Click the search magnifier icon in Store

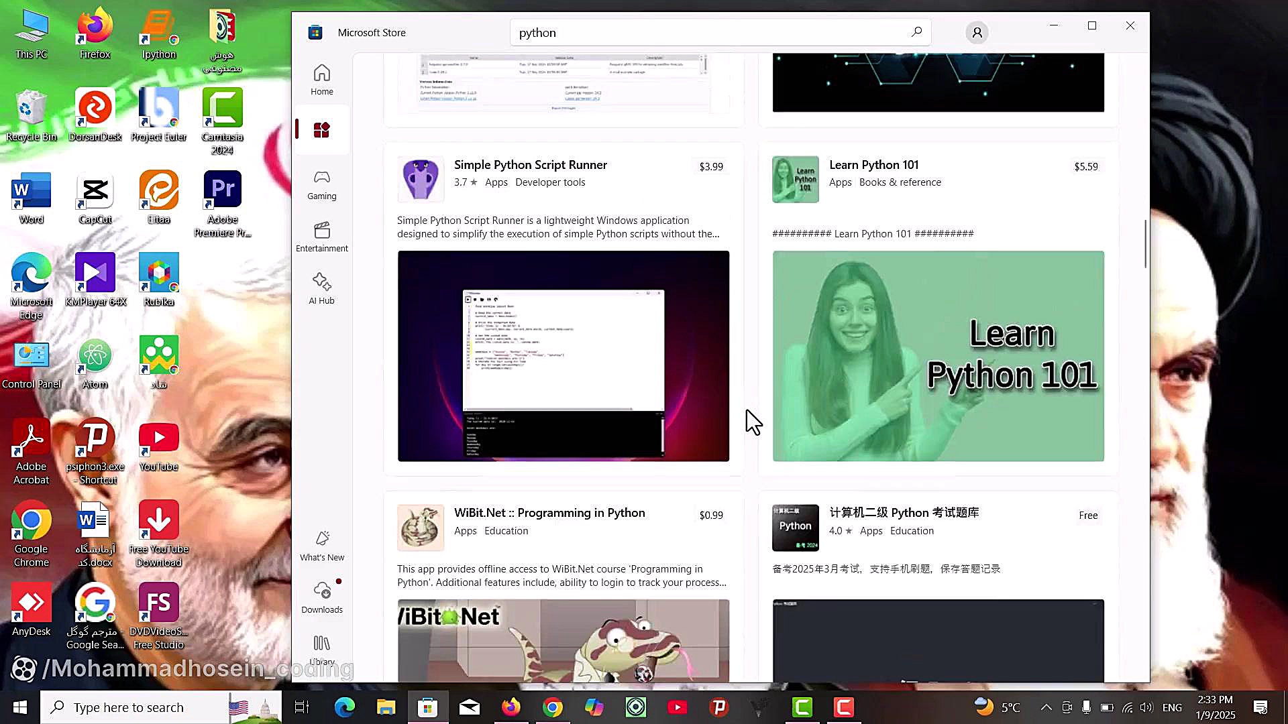tap(916, 32)
